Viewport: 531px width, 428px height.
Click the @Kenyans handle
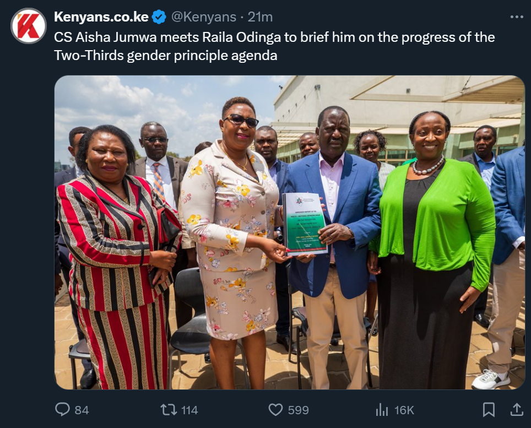tap(204, 17)
